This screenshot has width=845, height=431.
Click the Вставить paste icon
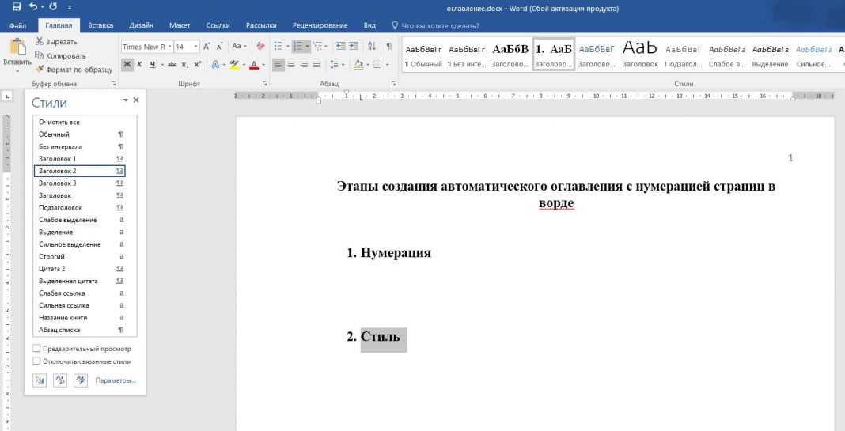[17, 47]
